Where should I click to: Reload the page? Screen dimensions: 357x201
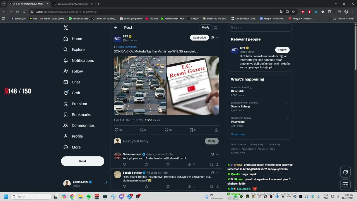click(17, 12)
